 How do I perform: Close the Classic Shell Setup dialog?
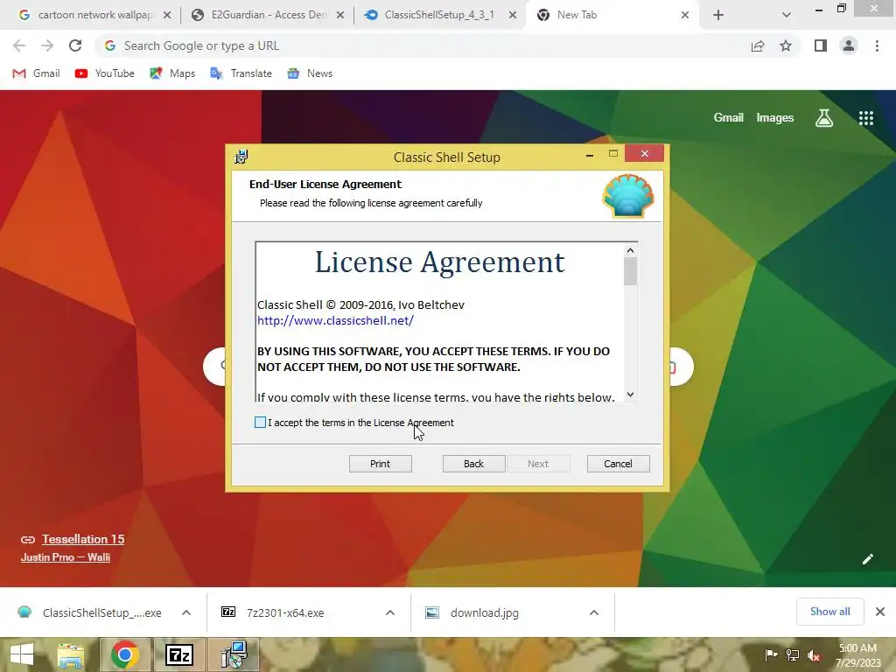point(645,154)
